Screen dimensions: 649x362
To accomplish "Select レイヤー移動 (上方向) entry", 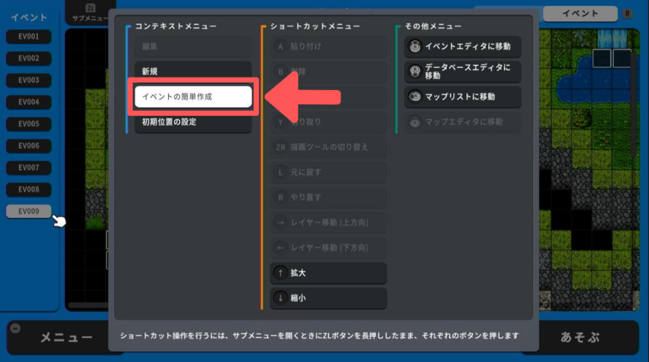I will [329, 223].
